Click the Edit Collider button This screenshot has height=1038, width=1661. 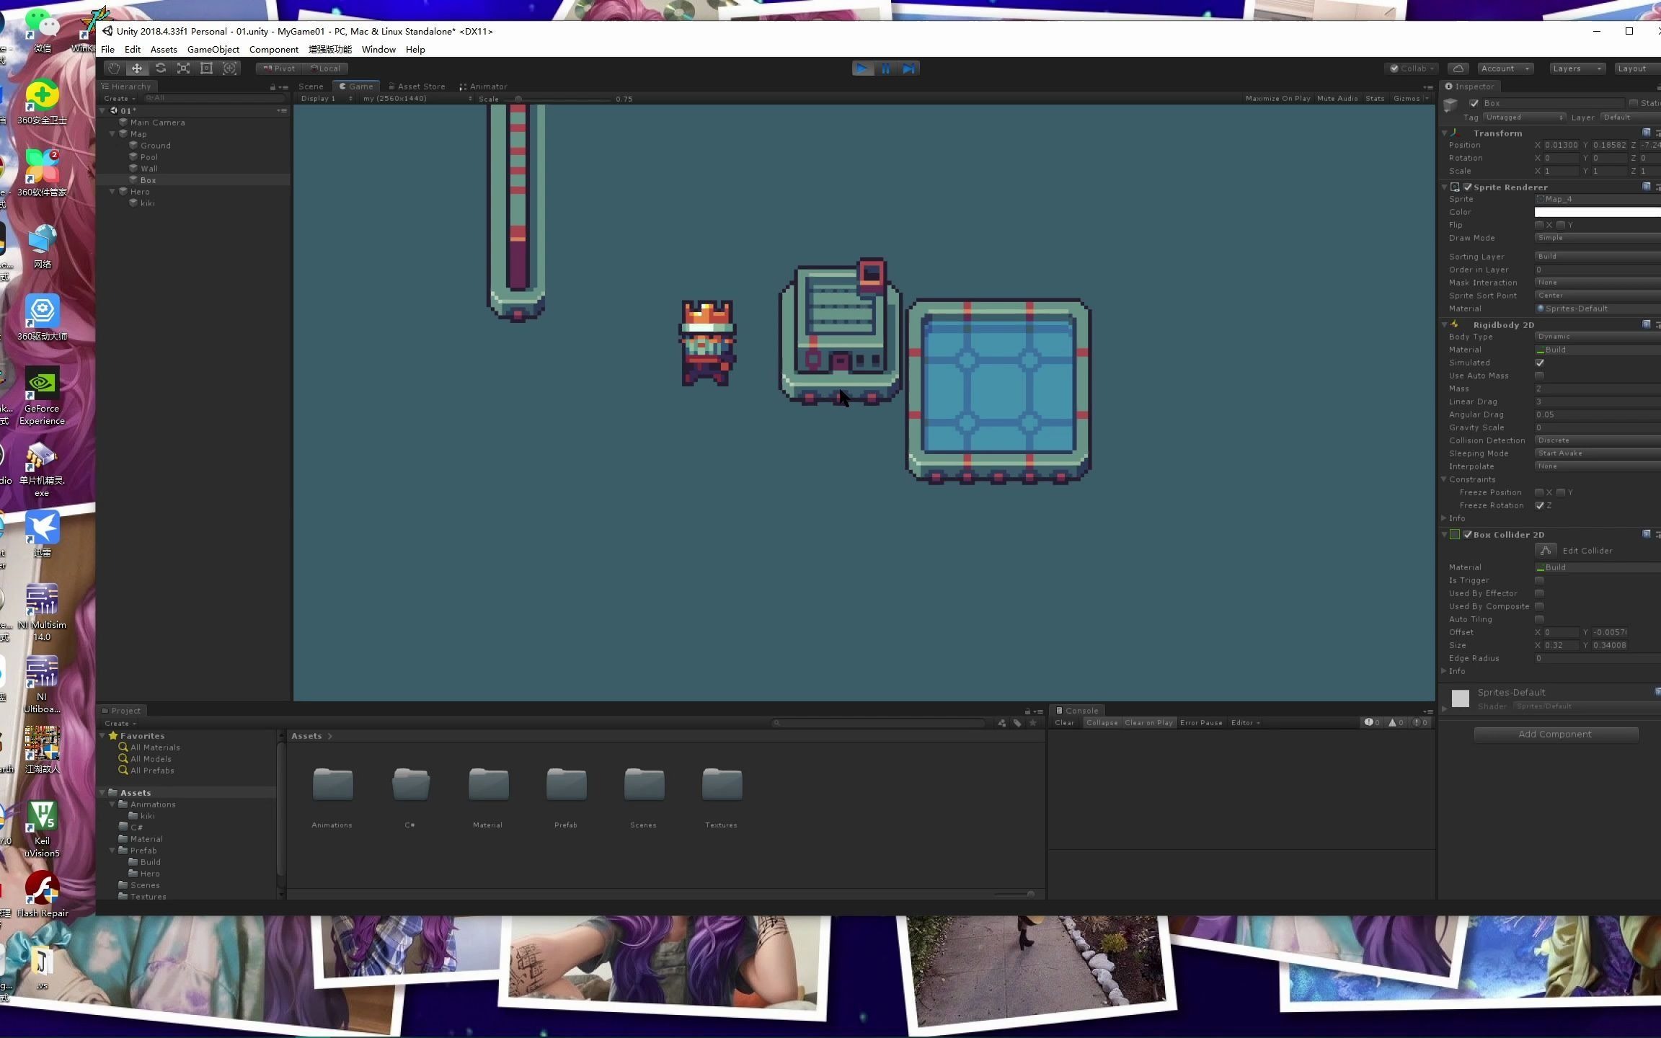click(1546, 550)
